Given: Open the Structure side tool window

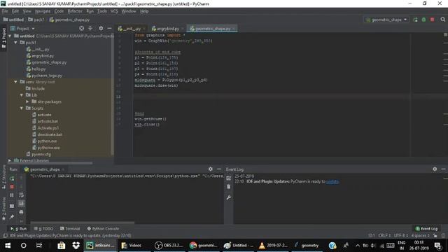Looking at the screenshot, I should (x=3, y=177).
